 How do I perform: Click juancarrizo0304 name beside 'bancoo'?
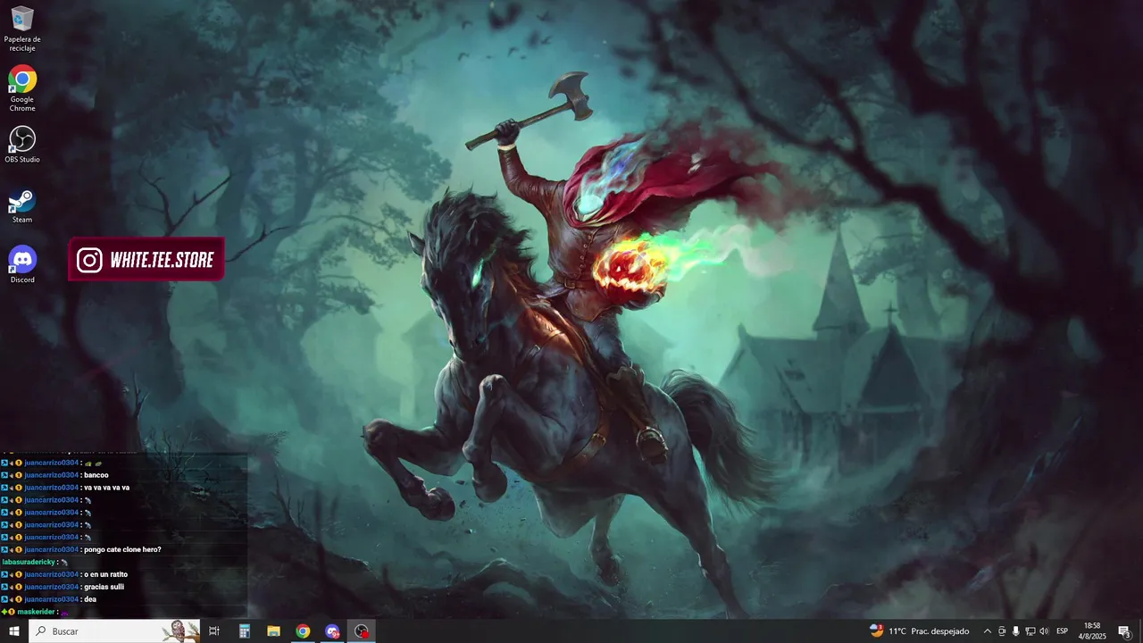pos(52,475)
